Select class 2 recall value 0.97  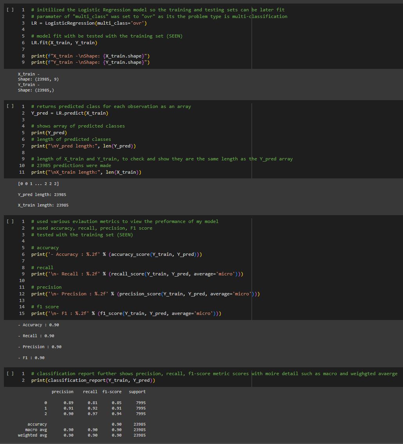coord(93,413)
